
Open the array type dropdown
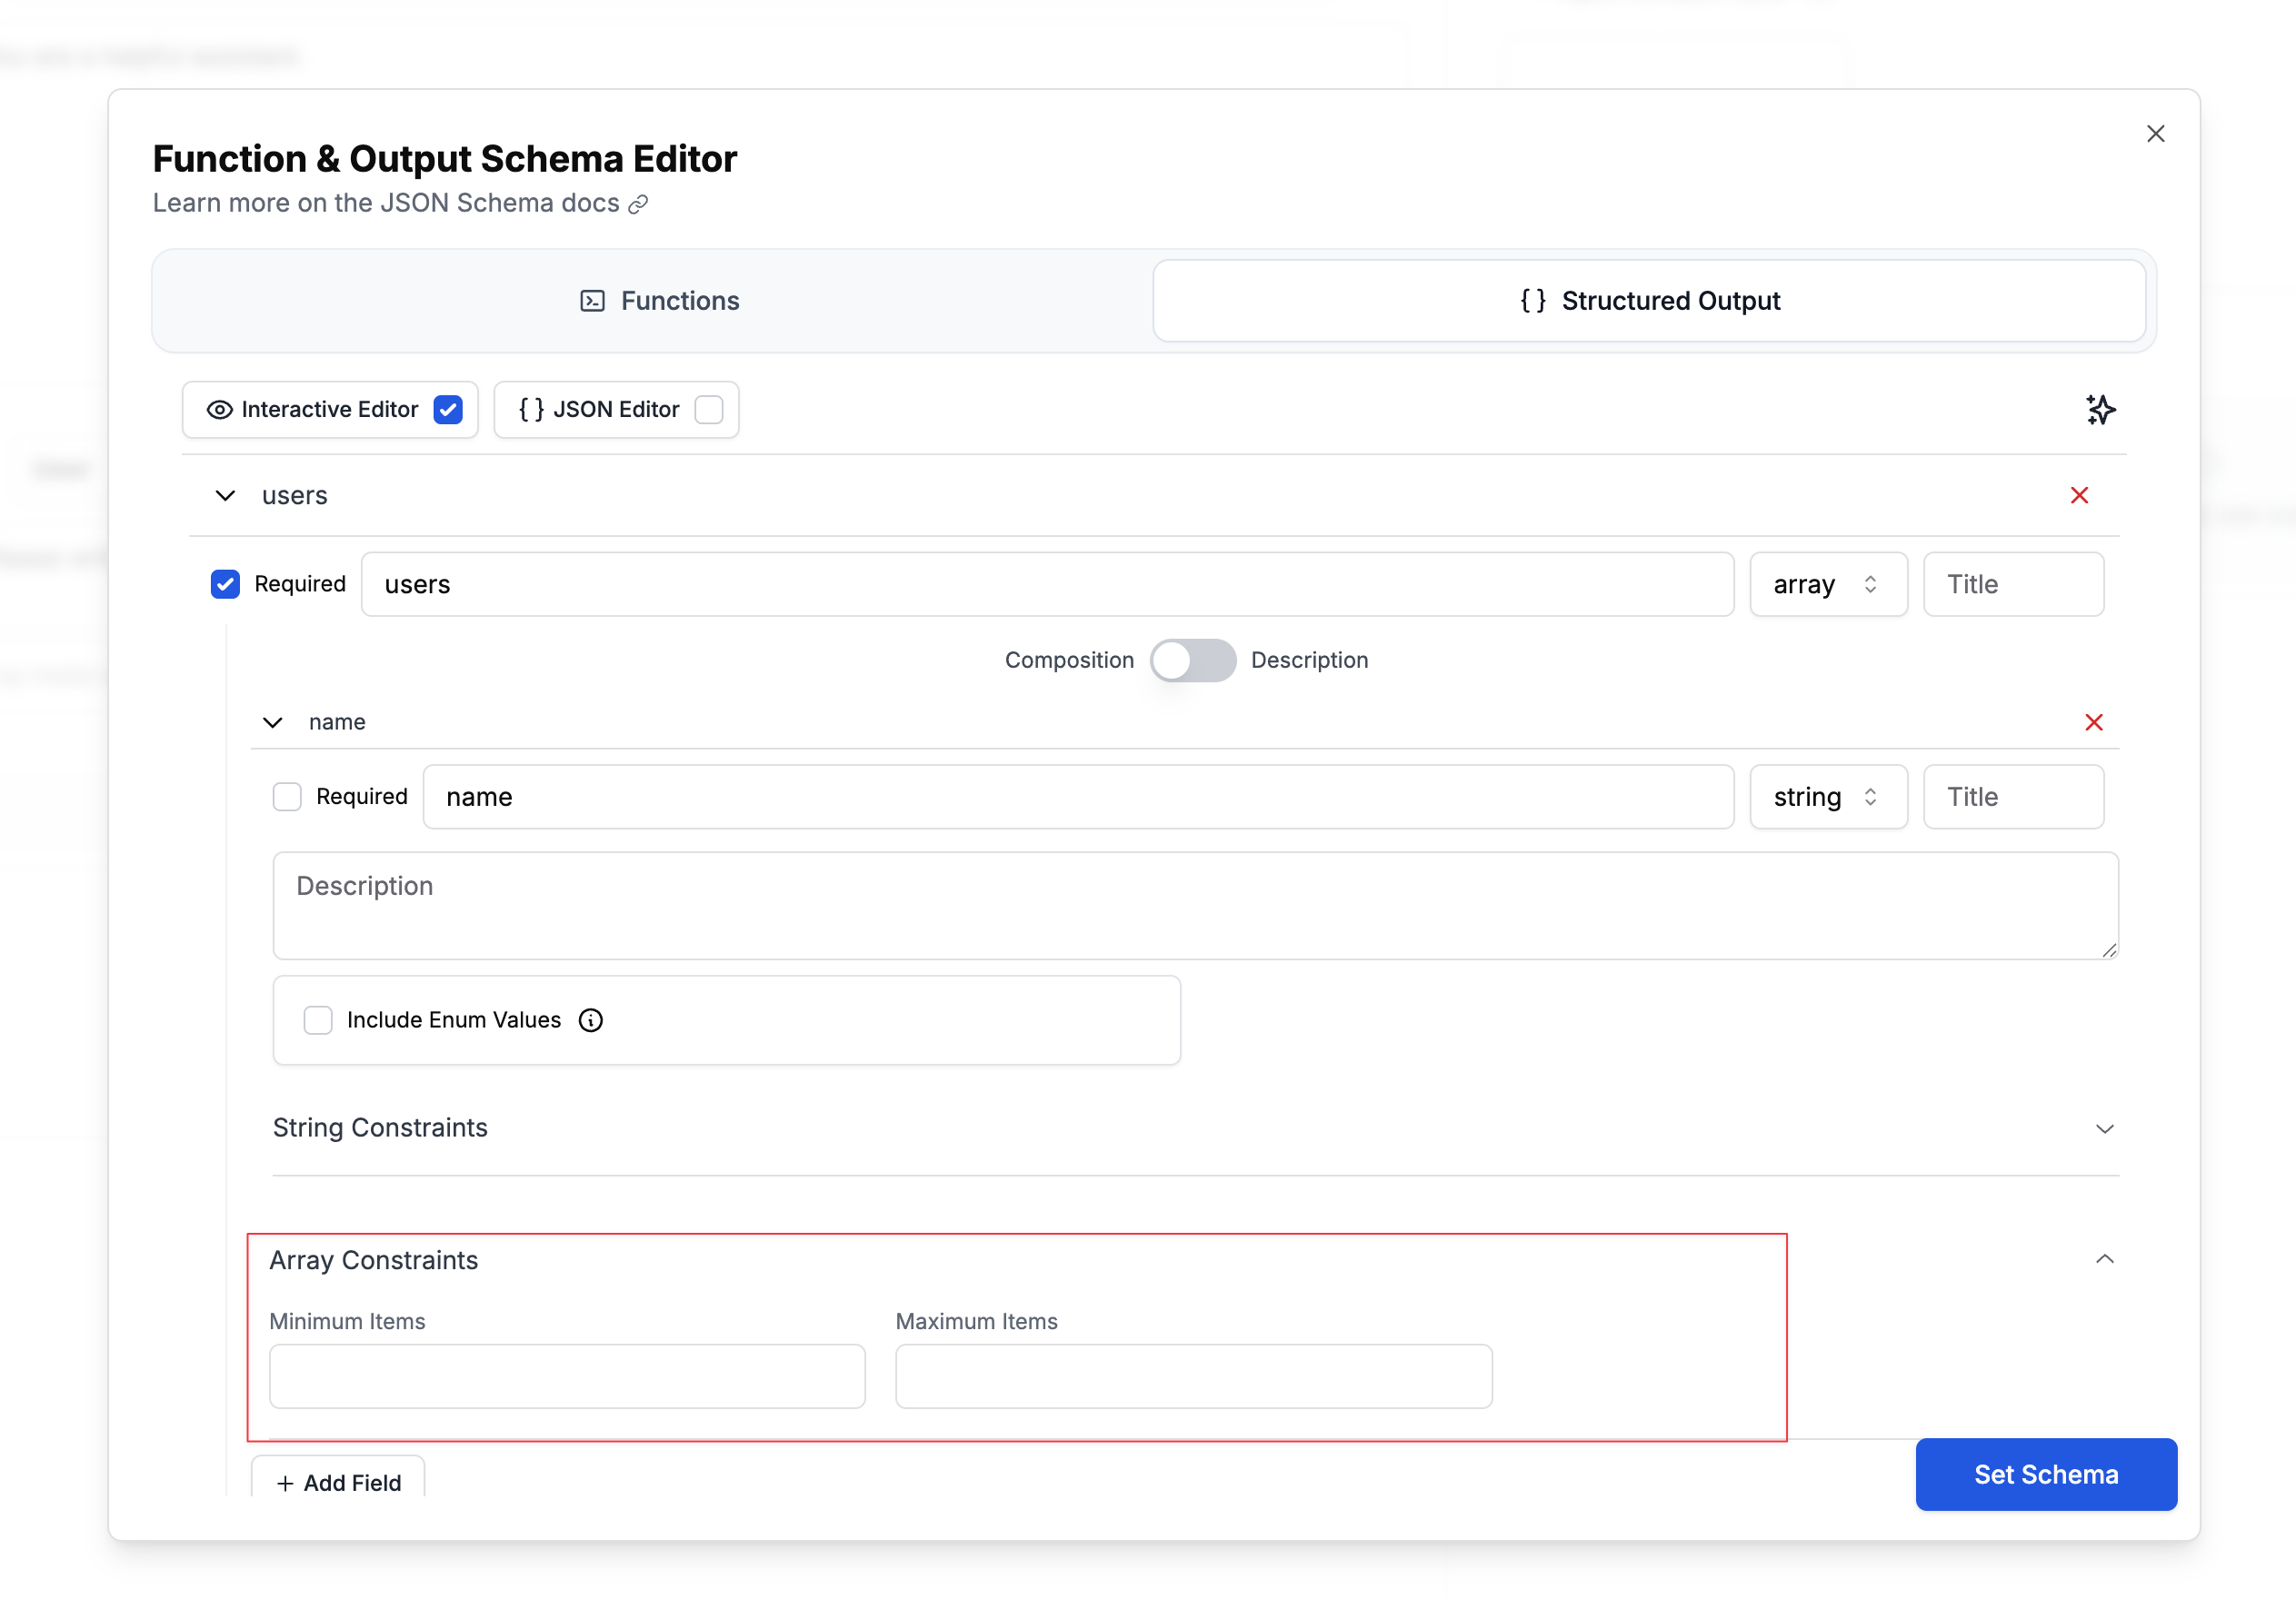1827,583
